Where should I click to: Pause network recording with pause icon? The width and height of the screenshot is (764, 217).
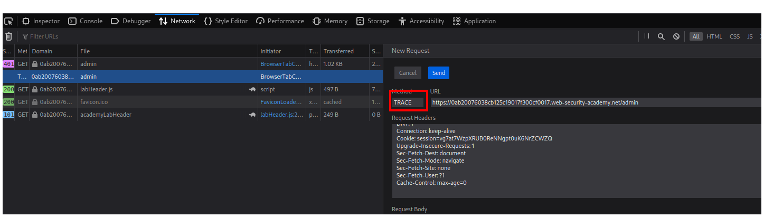click(x=647, y=36)
